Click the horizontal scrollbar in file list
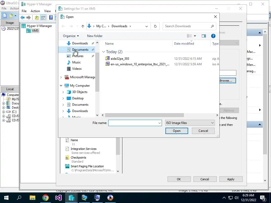 (144, 115)
